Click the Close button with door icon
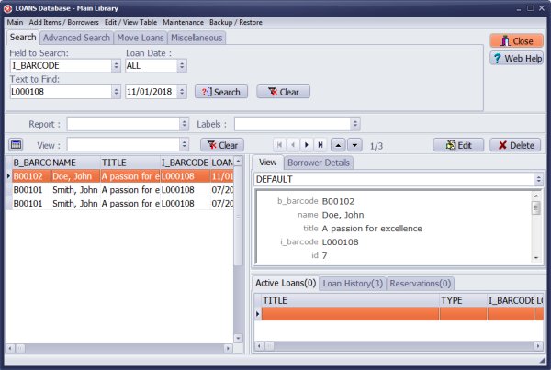551x370 pixels. pyautogui.click(x=516, y=41)
